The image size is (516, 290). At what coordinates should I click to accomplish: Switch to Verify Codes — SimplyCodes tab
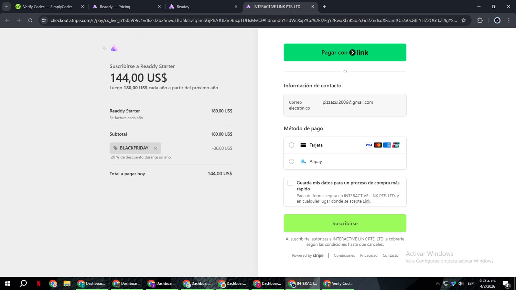pyautogui.click(x=48, y=7)
